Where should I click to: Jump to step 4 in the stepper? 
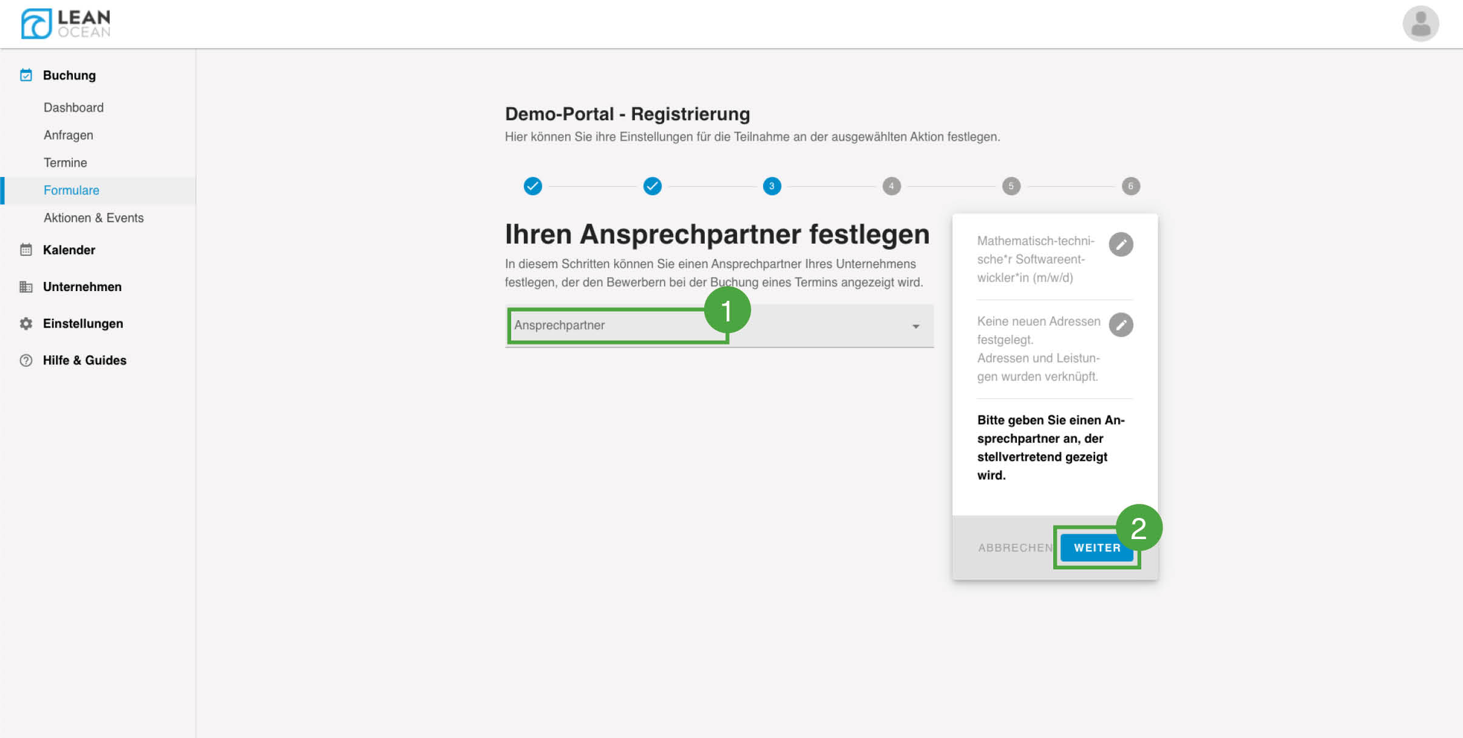pos(891,186)
